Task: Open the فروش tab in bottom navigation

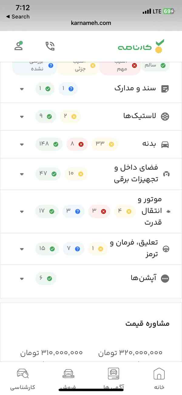Action: click(x=68, y=379)
